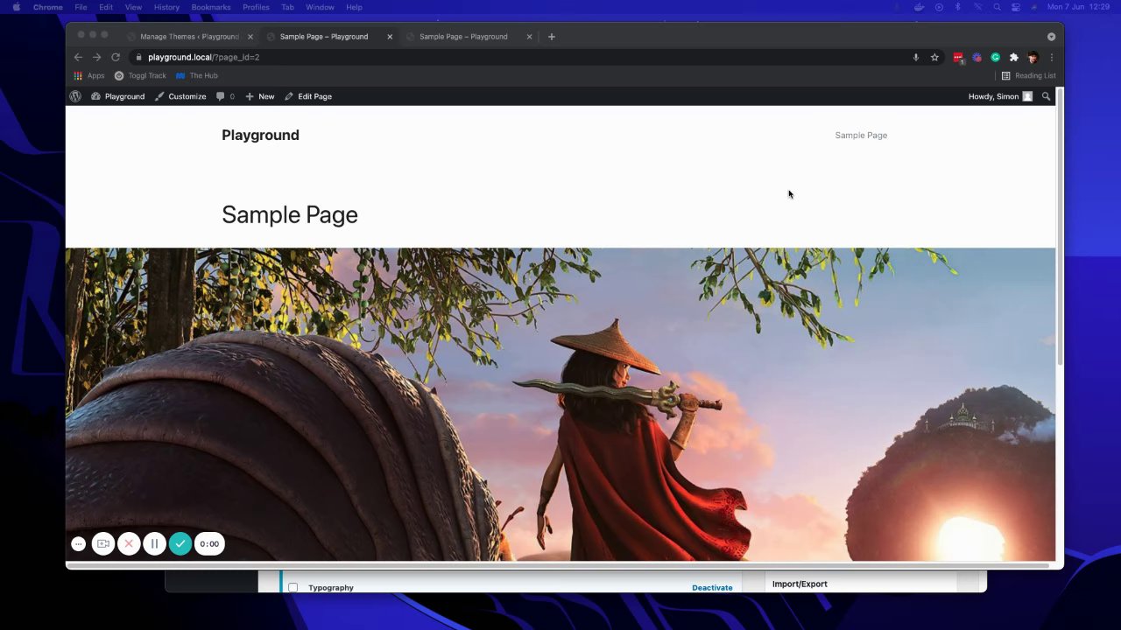Image resolution: width=1121 pixels, height=630 pixels.
Task: Click the Sample Page heading text
Action: point(290,215)
